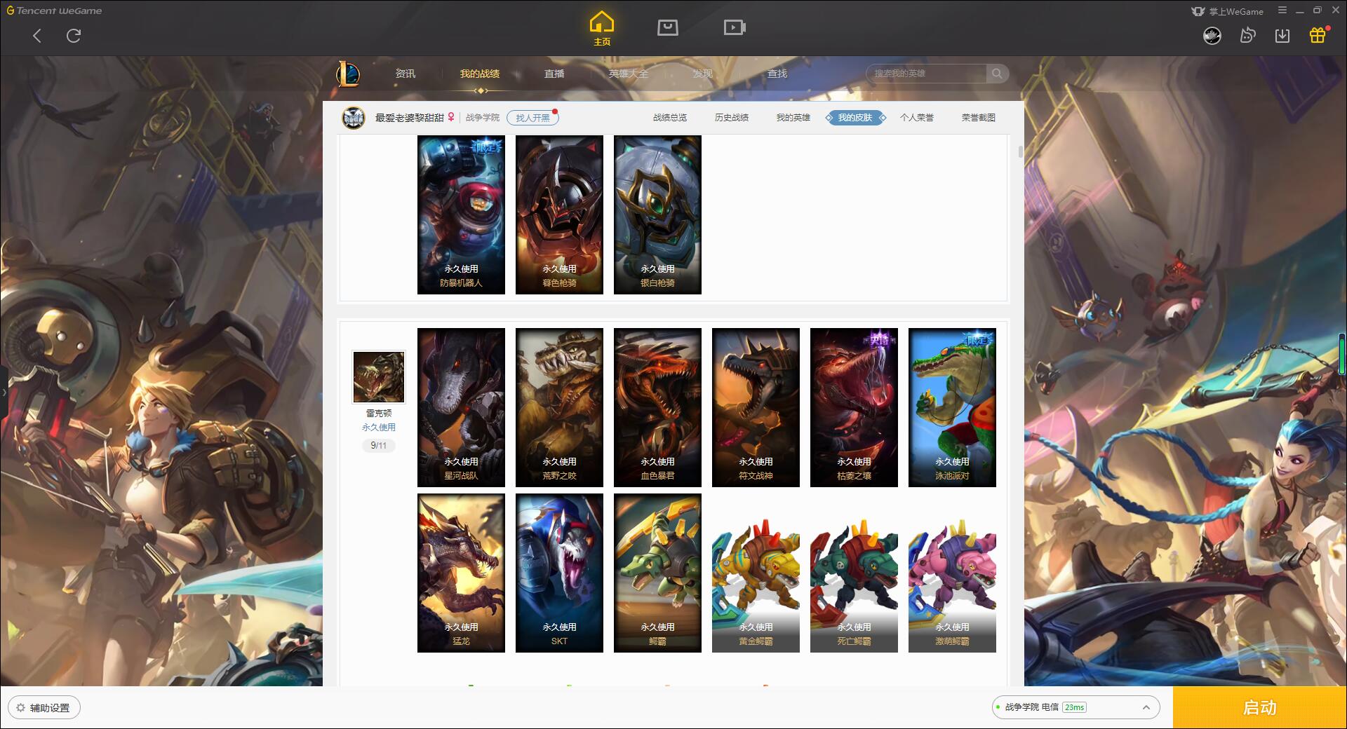1347x729 pixels.
Task: Switch to 个人荣誉 sub-tab
Action: (917, 118)
